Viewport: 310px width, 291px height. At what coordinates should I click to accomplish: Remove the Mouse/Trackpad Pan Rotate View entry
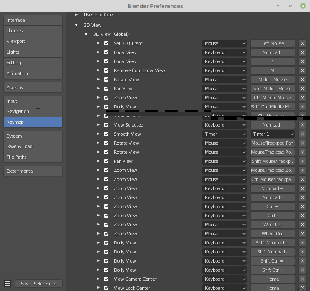click(303, 143)
